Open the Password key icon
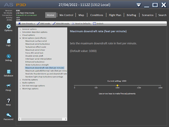169x127 pixels. coord(8,115)
